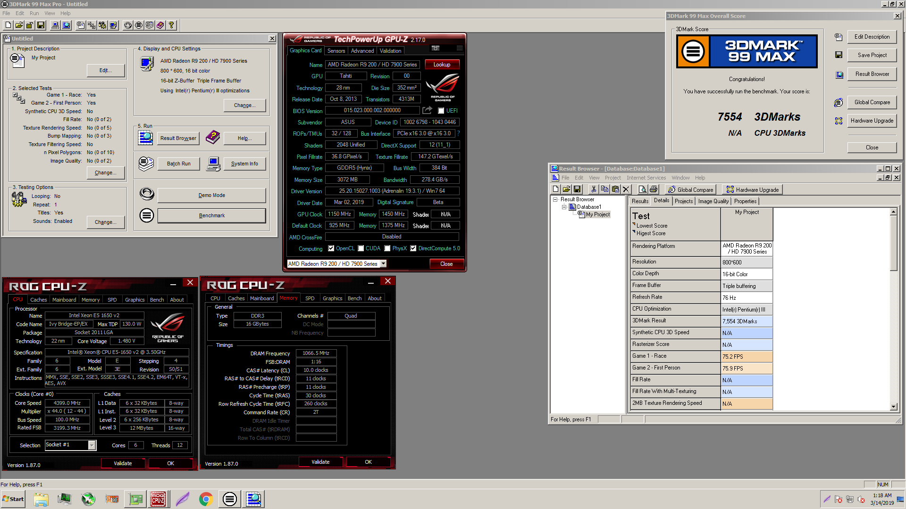The width and height of the screenshot is (906, 509).
Task: Click the Save floppy icon in 3DMark toolbar
Action: (41, 25)
